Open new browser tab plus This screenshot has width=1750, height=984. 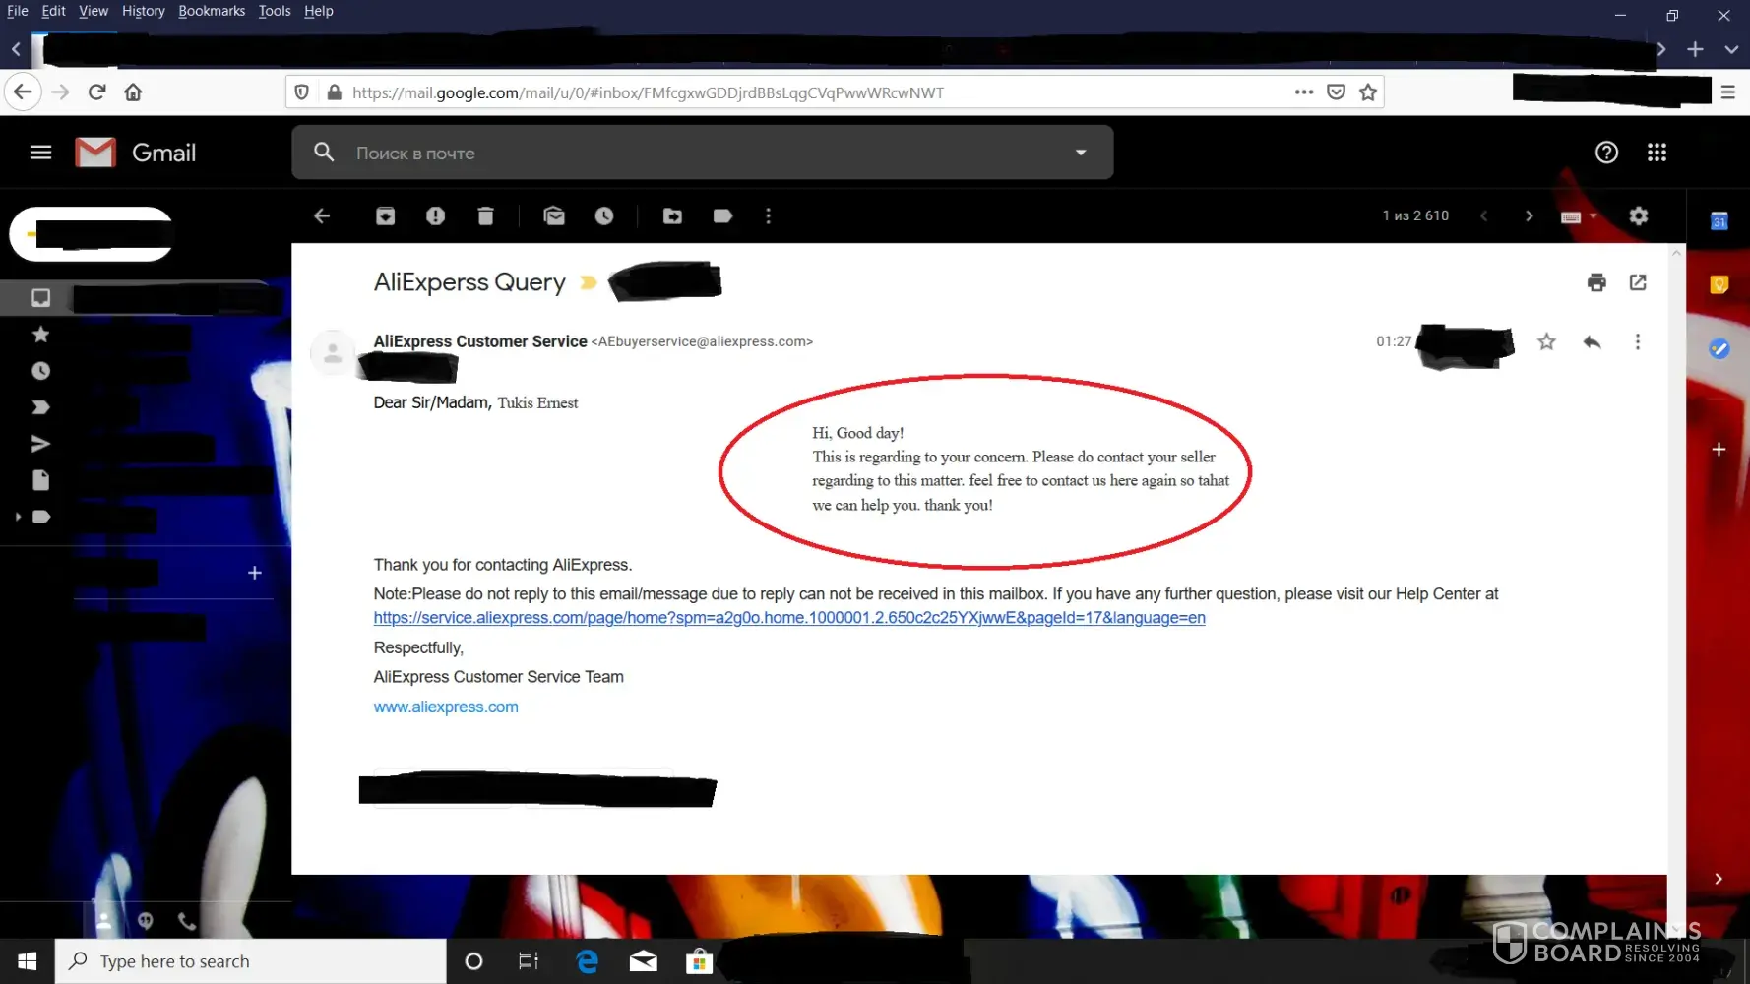click(x=1695, y=49)
